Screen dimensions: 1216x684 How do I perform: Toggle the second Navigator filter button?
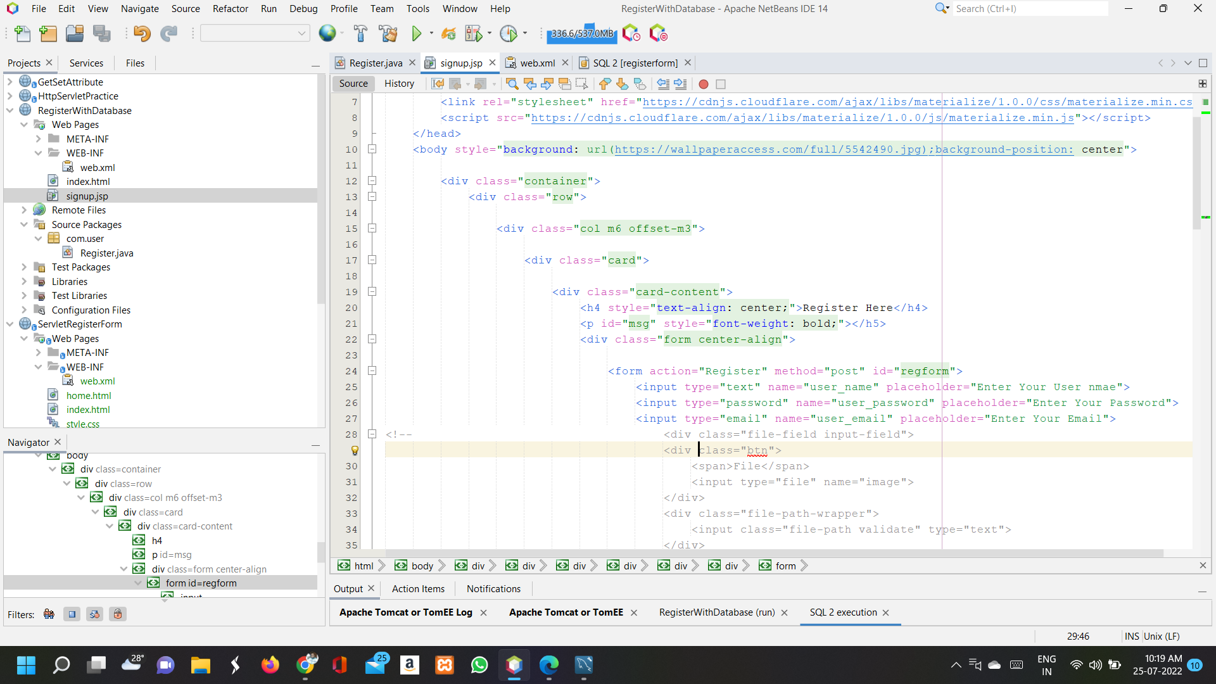[x=72, y=614]
